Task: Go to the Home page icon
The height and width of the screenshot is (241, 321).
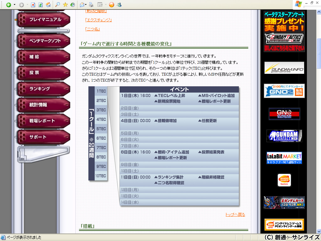Action: click(48, 5)
